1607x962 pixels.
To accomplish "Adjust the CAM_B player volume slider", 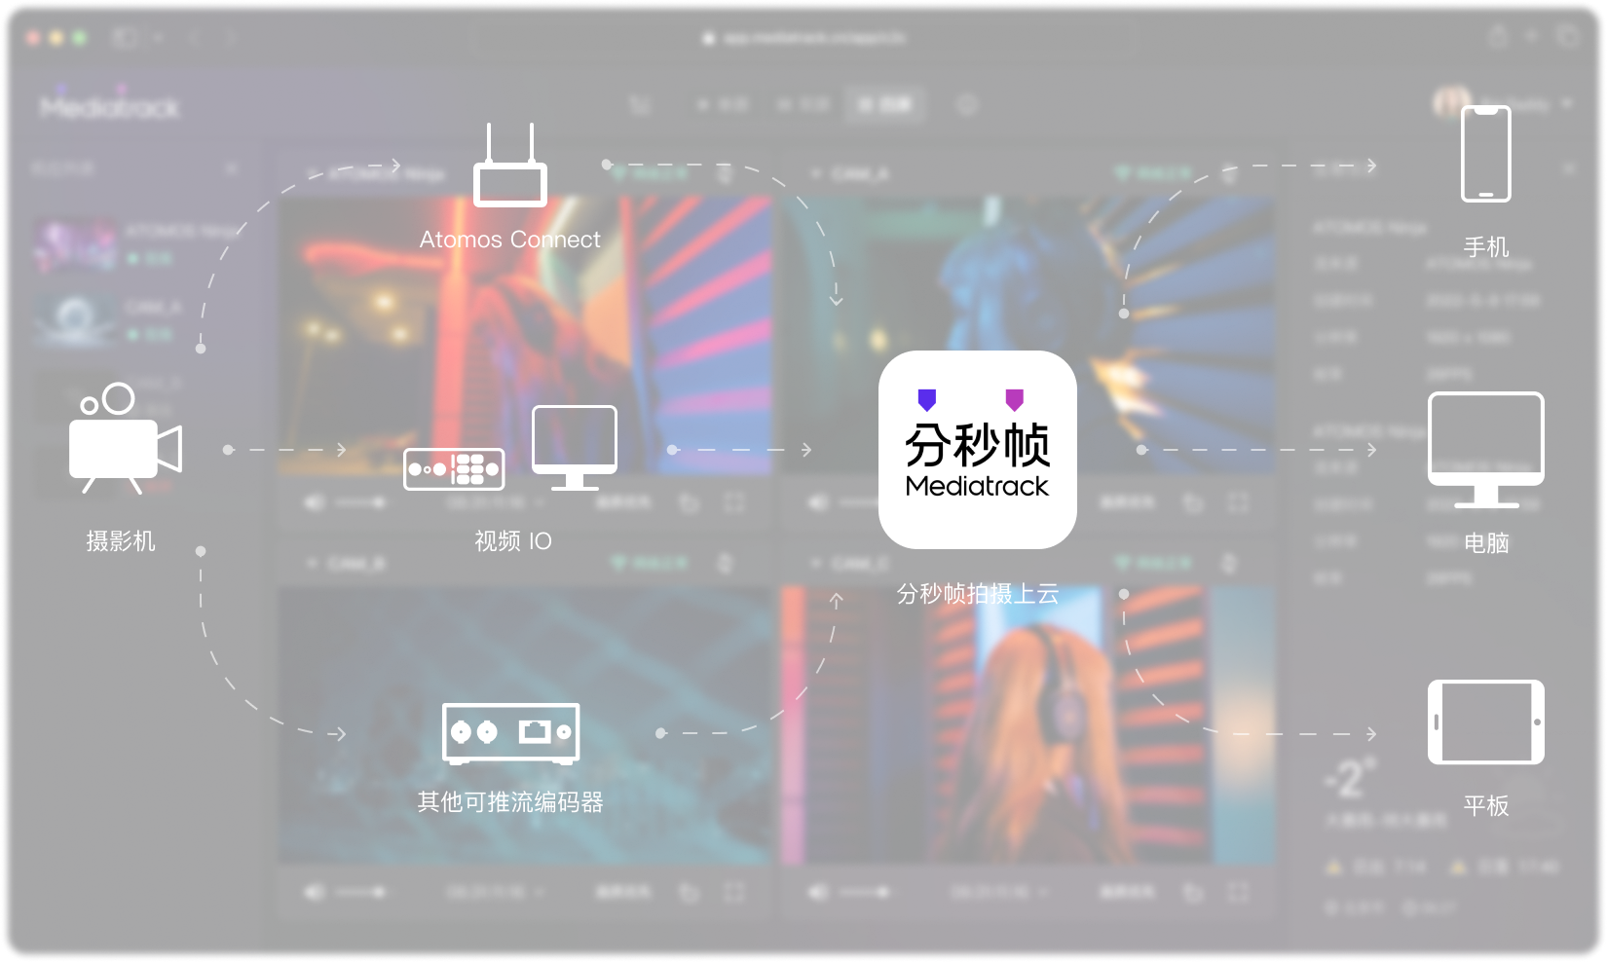I will pyautogui.click(x=360, y=892).
